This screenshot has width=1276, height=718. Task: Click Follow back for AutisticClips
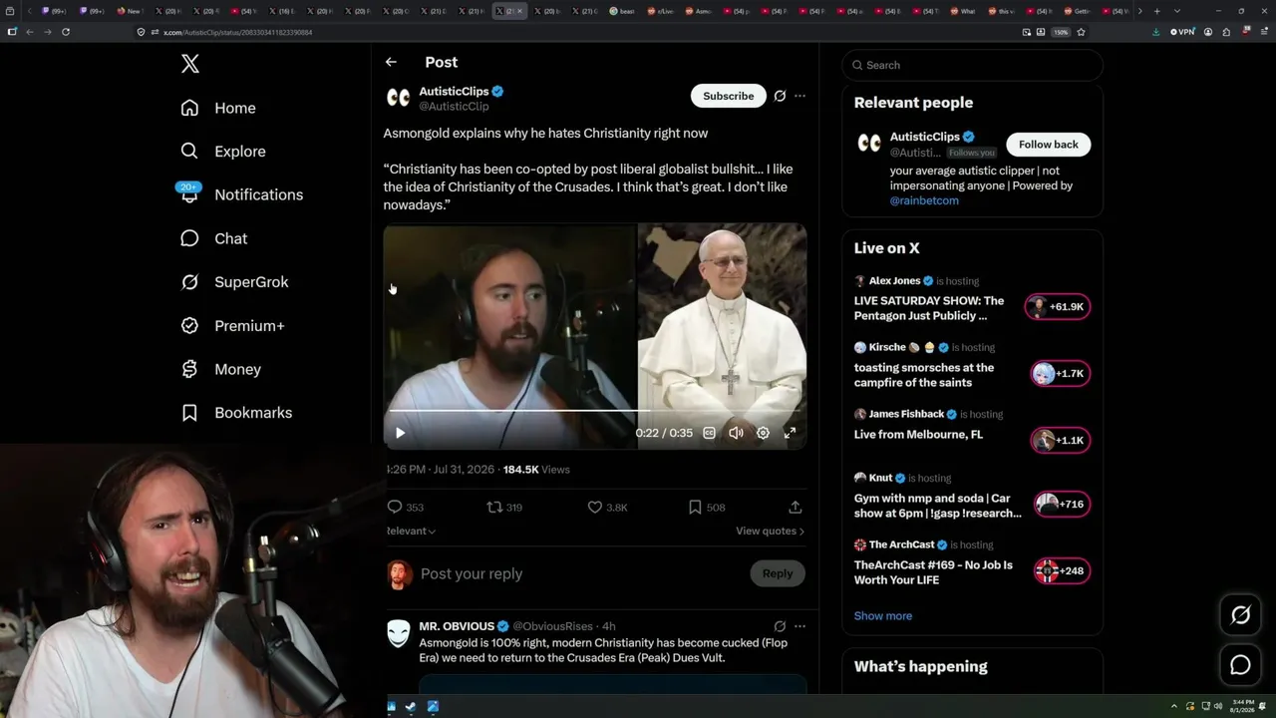[1048, 145]
